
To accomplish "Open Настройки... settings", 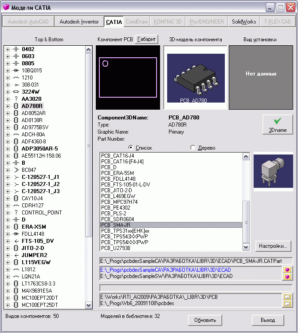I will click(x=273, y=246).
